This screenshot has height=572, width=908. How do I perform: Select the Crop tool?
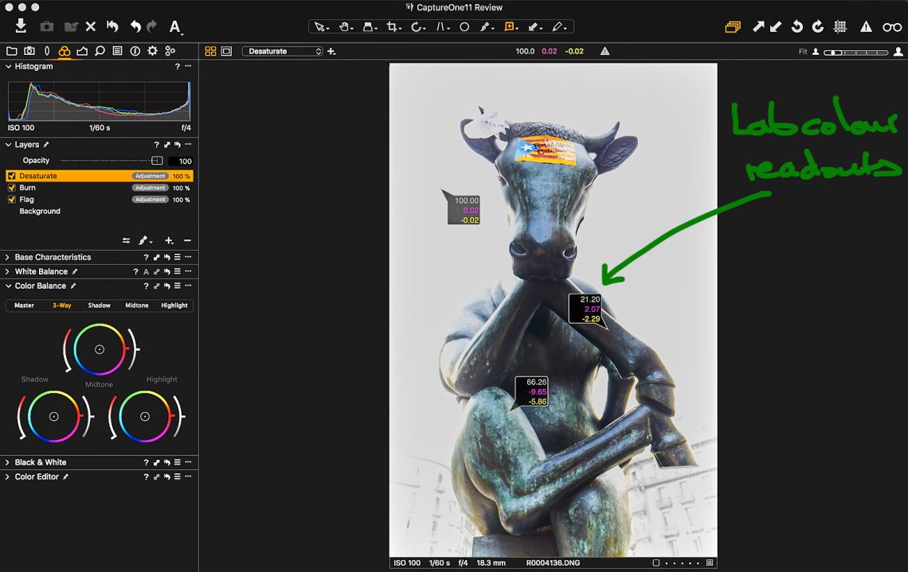392,27
